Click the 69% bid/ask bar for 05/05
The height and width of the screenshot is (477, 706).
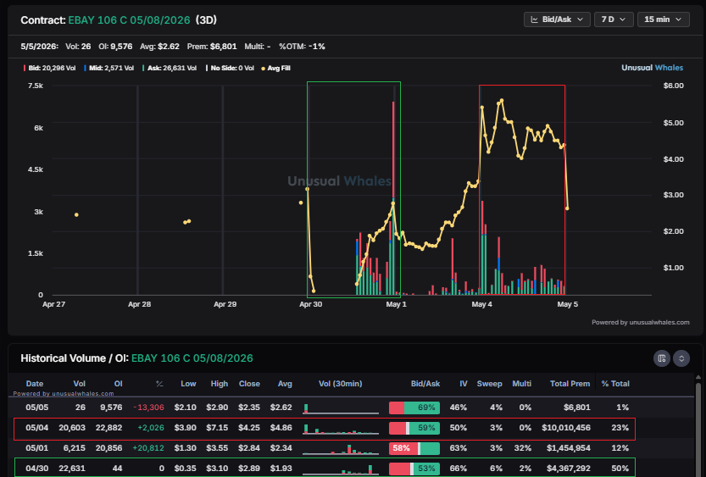click(x=414, y=408)
